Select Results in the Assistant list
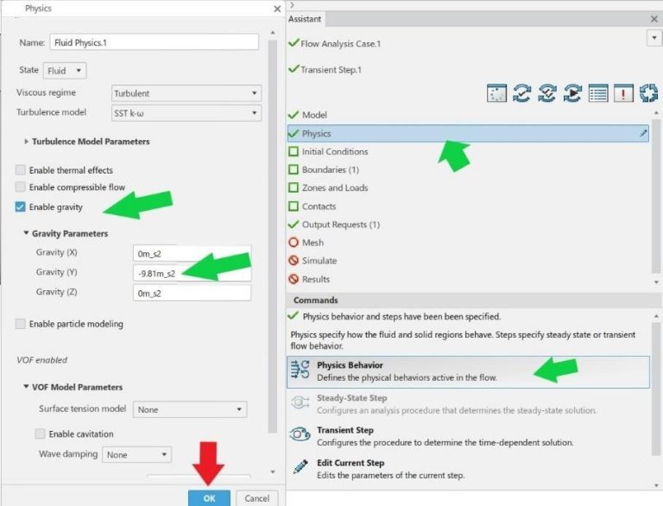 (x=316, y=279)
